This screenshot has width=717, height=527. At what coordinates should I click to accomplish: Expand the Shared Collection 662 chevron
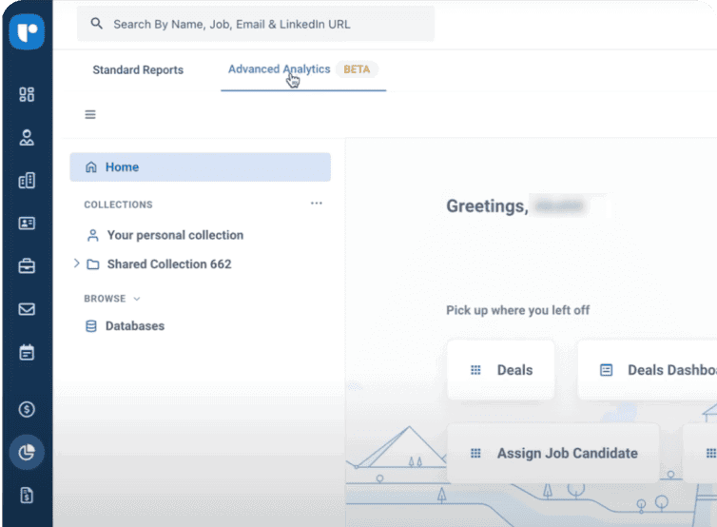[76, 263]
